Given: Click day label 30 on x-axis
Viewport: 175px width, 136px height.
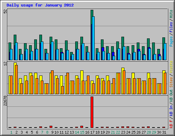Looking at the screenshot, I should pos(159,132).
